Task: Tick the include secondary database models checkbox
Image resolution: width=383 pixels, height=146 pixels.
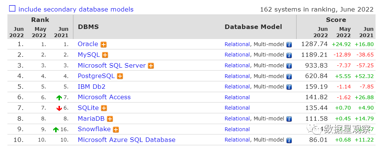Action: pos(12,9)
